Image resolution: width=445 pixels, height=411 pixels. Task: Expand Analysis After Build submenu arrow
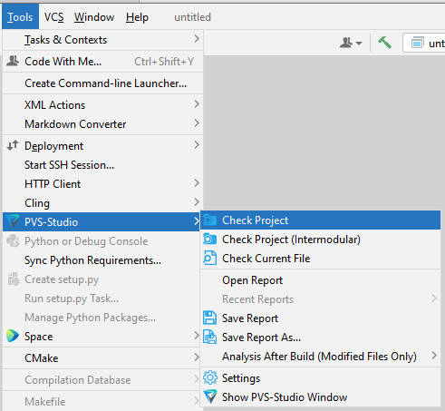pyautogui.click(x=434, y=356)
